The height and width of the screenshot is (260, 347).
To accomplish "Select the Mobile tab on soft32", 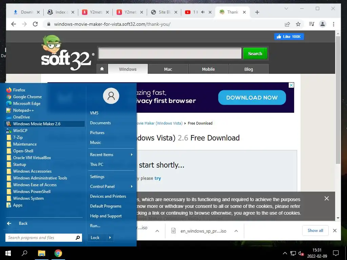I will [208, 69].
